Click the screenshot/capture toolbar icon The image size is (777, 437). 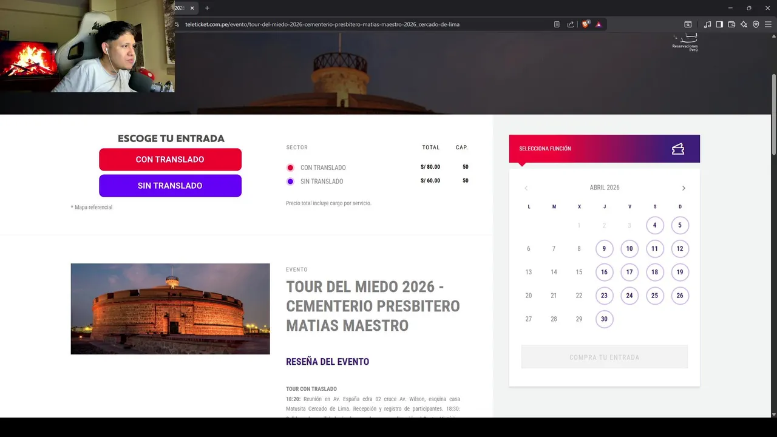point(688,24)
